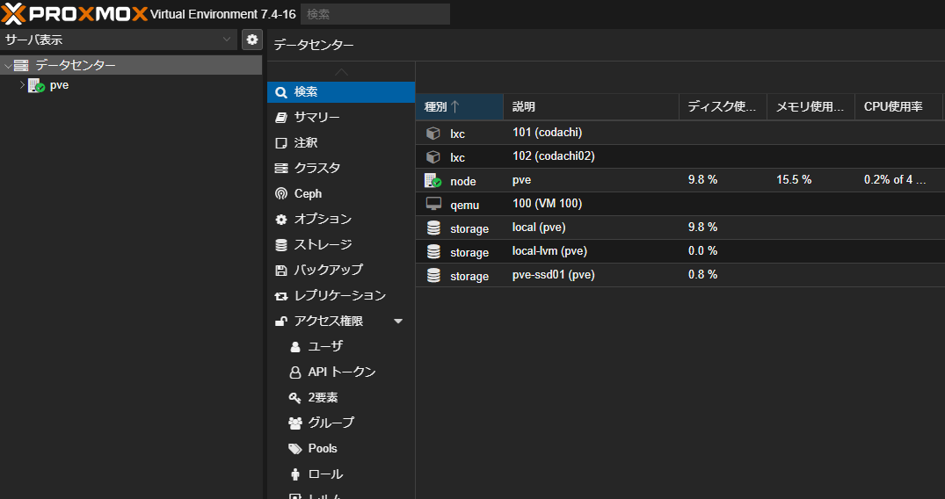
Task: Collapse the データセンター tree node
Action: pyautogui.click(x=7, y=66)
